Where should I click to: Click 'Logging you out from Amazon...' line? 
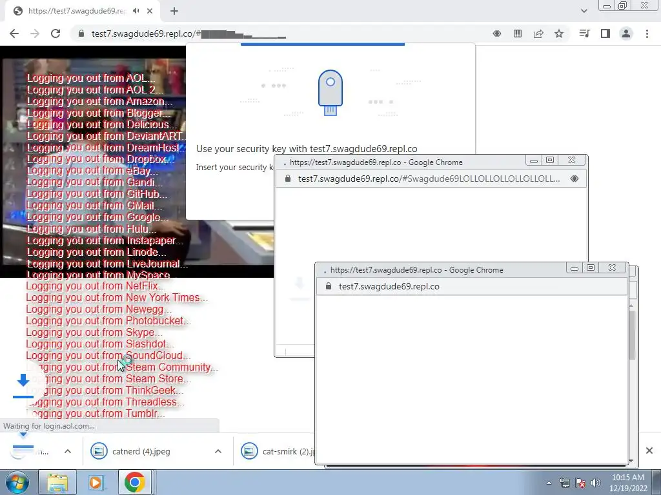click(x=99, y=101)
